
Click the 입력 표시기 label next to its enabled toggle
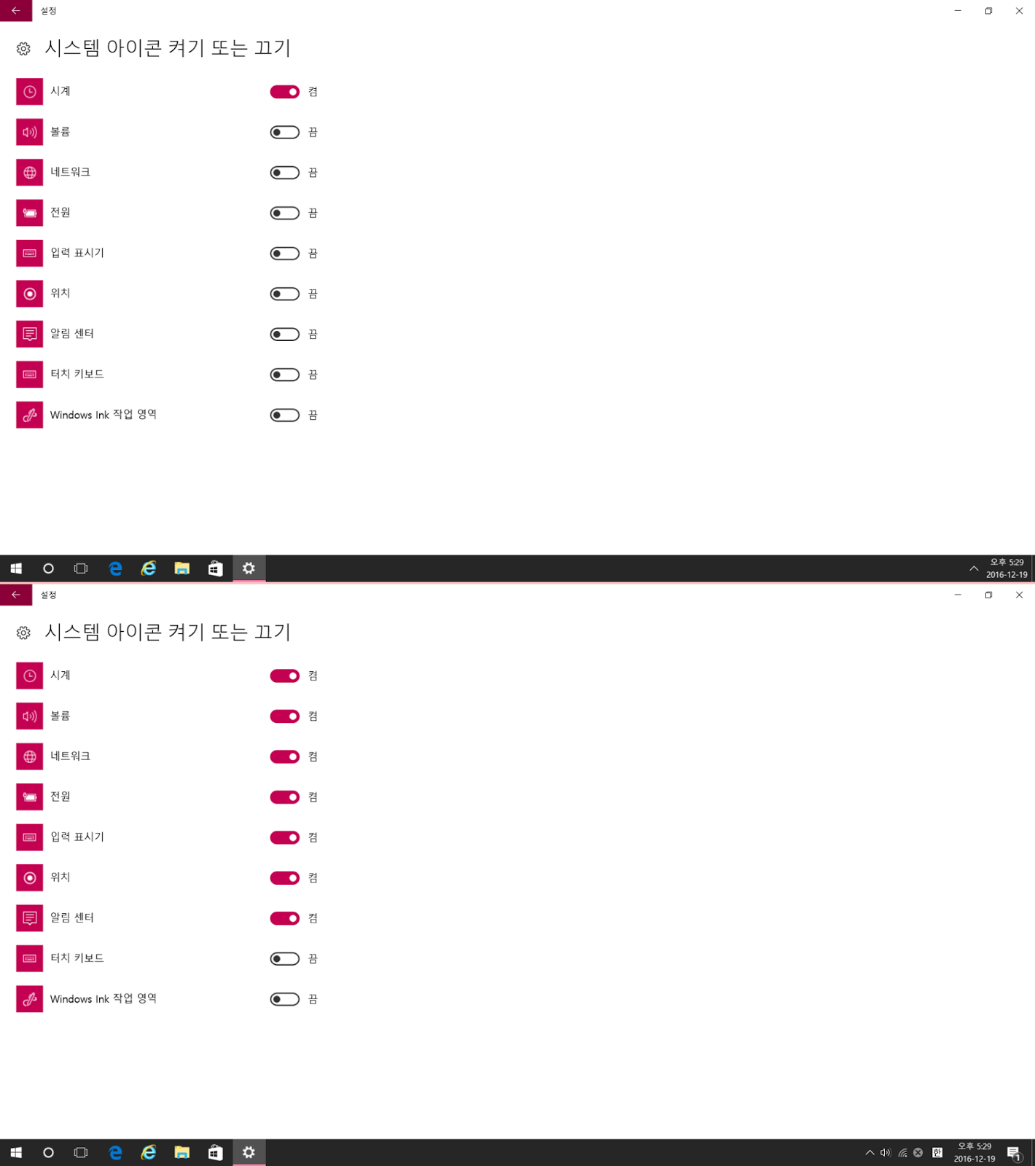click(77, 837)
